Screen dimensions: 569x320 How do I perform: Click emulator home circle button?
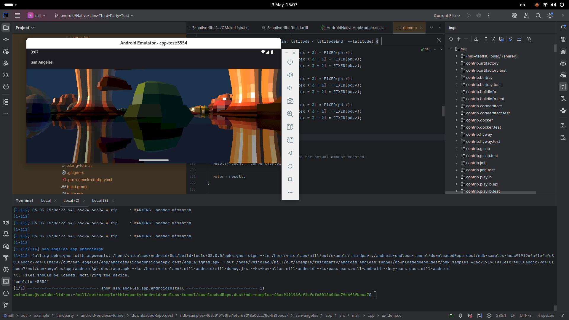[290, 166]
